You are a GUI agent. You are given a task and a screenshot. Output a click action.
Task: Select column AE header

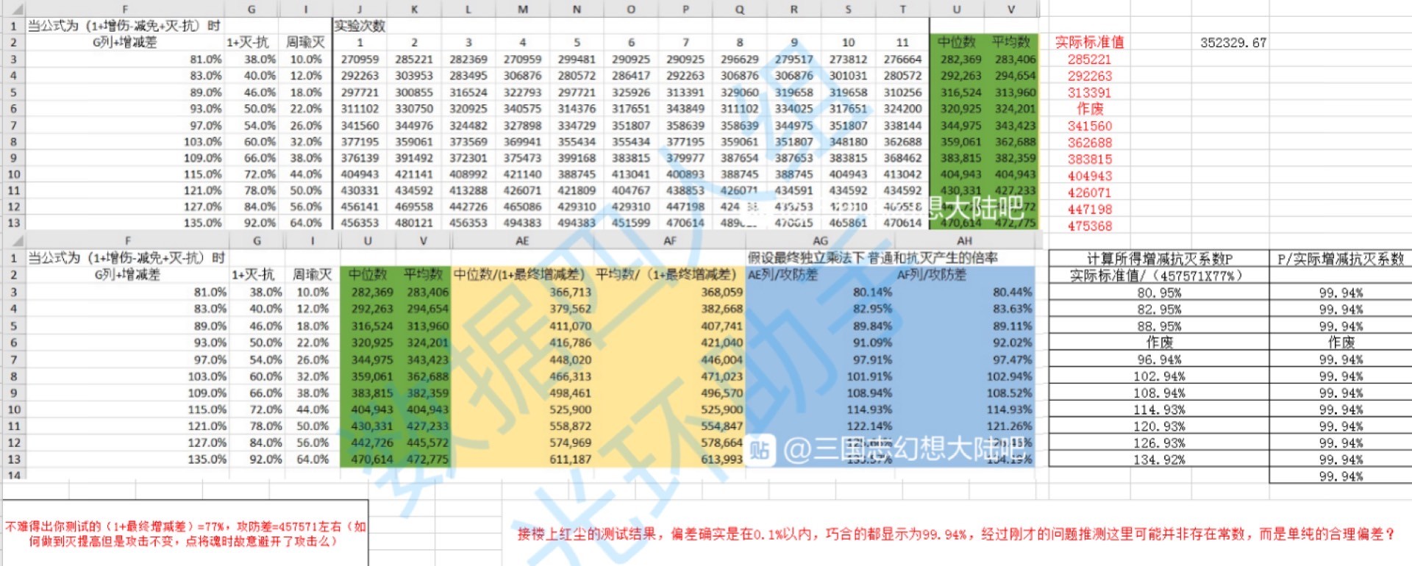[x=521, y=241]
